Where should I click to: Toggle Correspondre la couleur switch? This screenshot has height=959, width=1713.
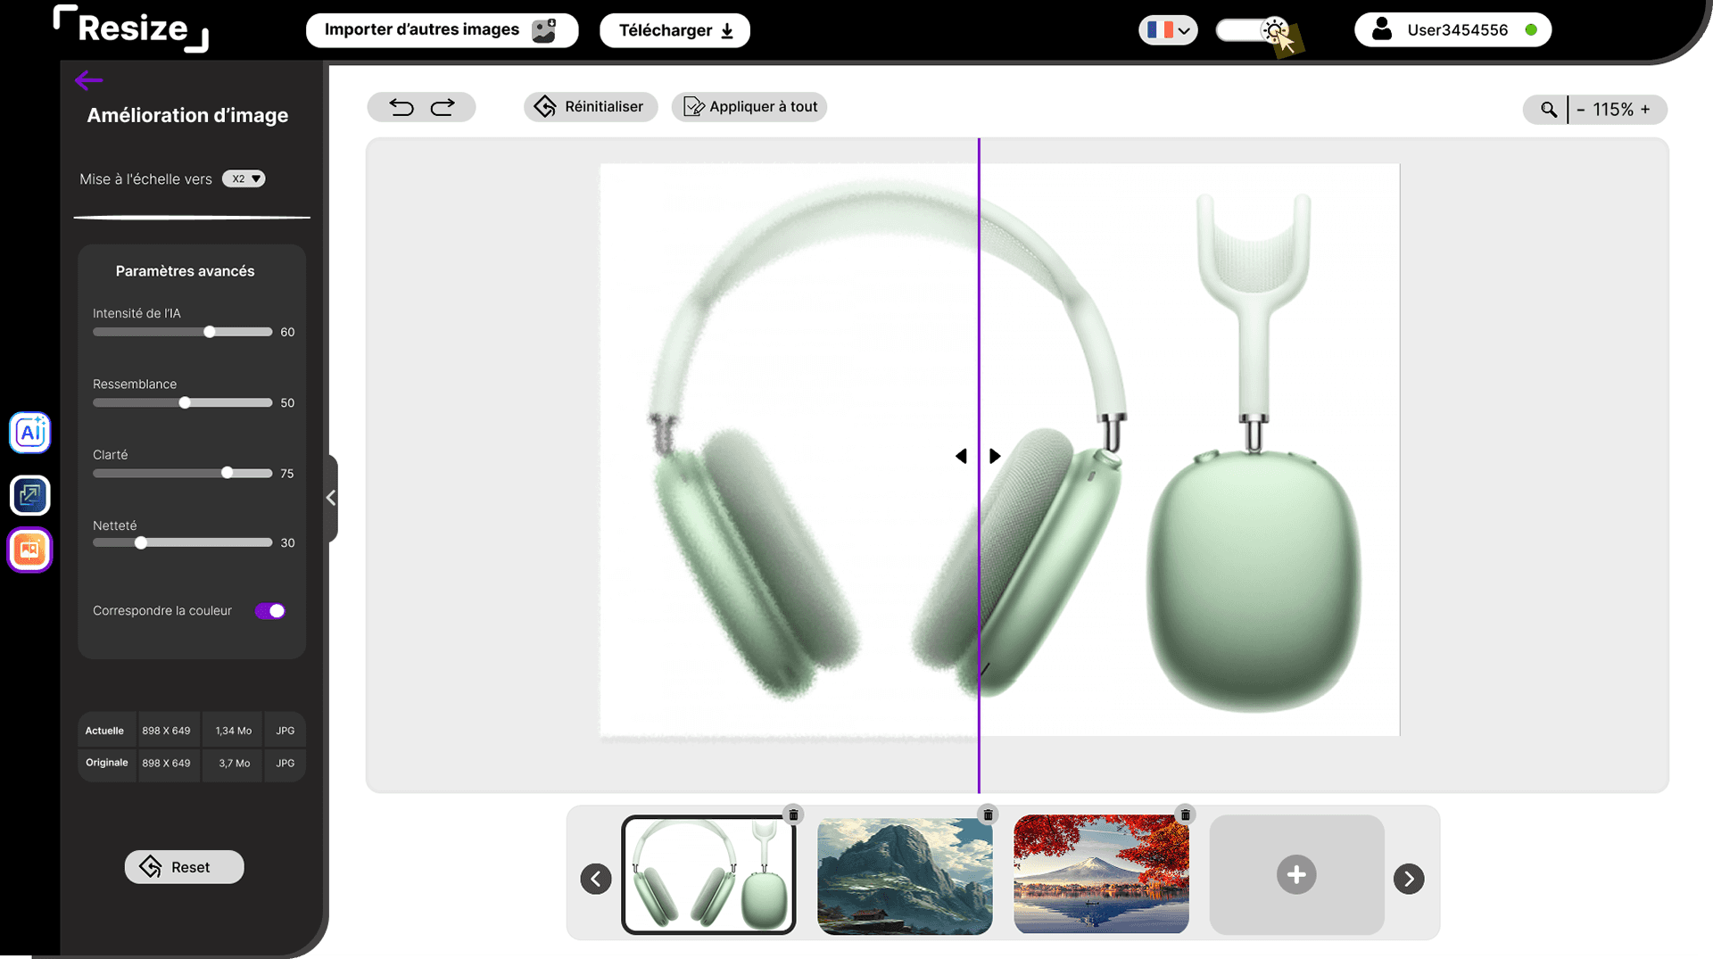click(269, 611)
